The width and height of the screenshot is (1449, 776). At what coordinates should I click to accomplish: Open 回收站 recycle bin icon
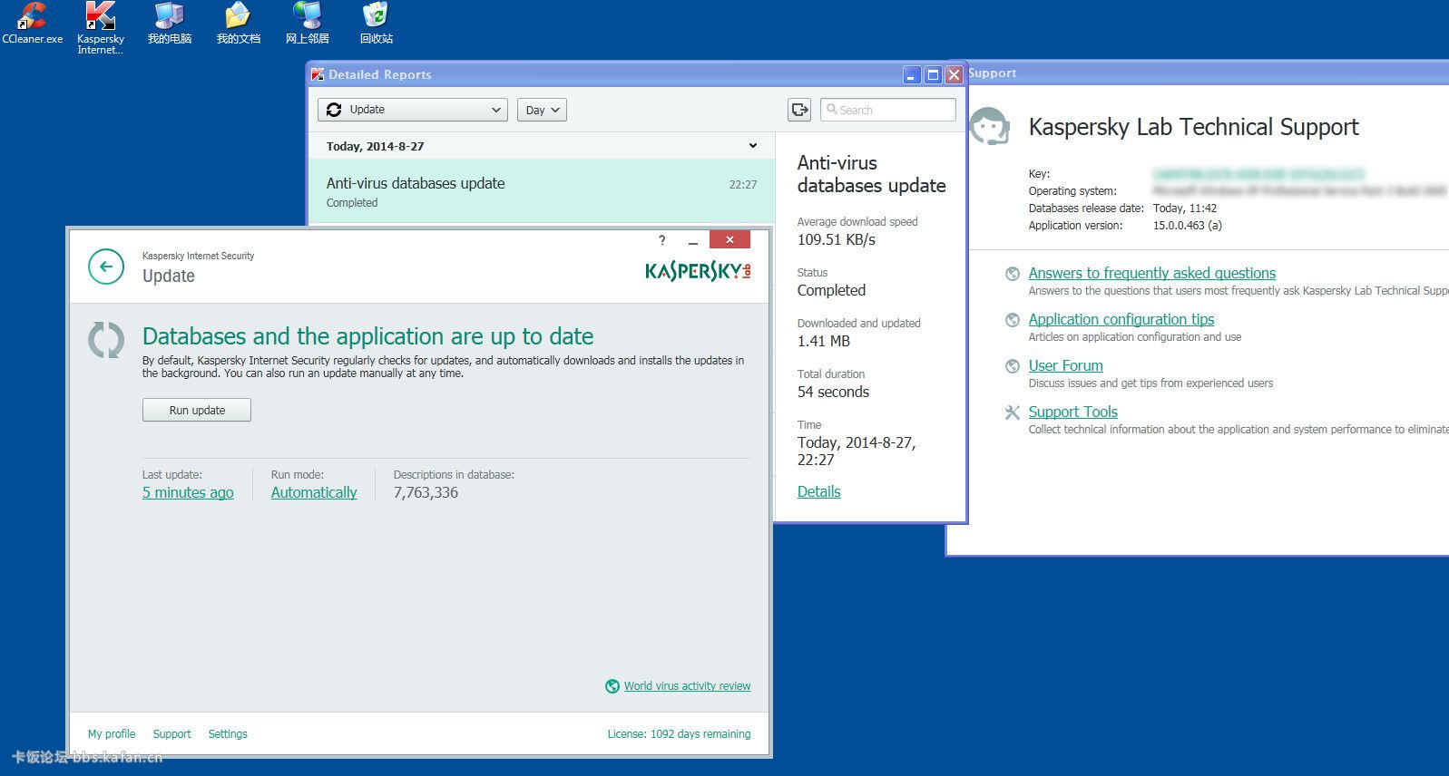[376, 23]
